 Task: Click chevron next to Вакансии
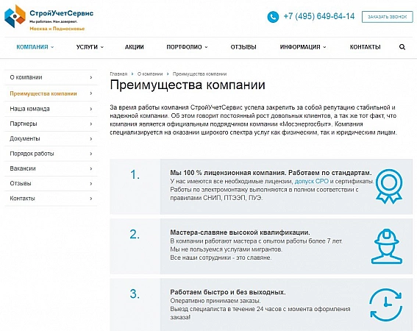(91, 168)
